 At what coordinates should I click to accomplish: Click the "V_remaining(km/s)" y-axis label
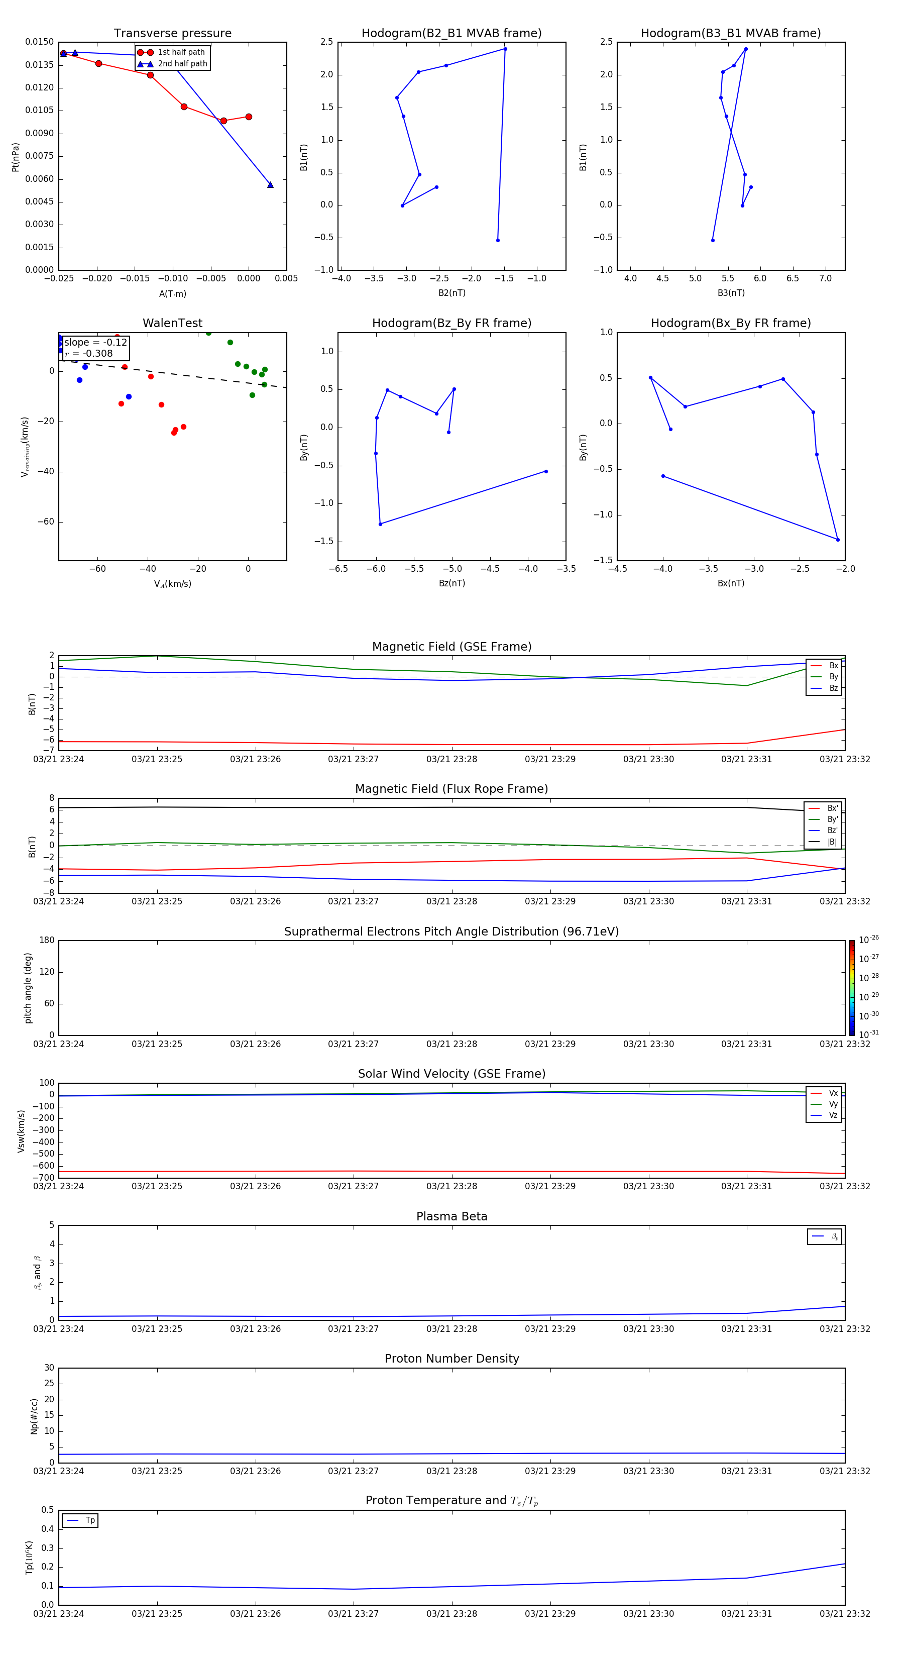[x=25, y=447]
